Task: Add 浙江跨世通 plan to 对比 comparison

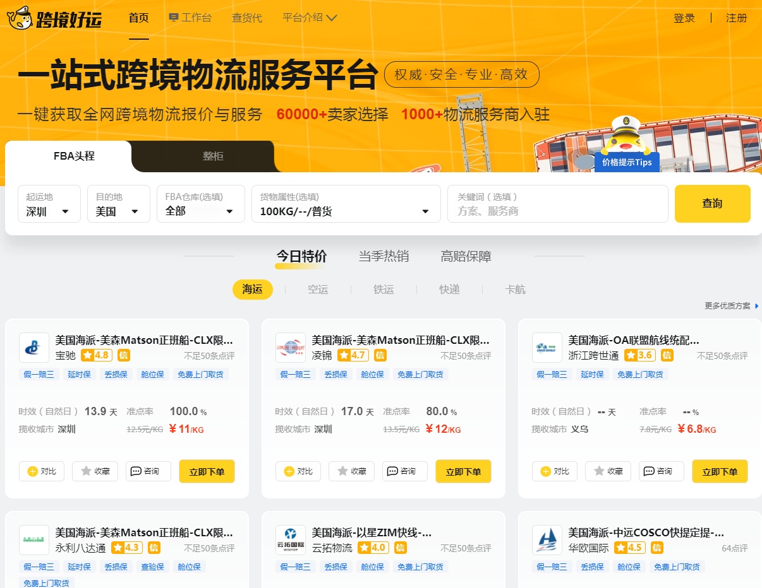Action: (x=555, y=471)
